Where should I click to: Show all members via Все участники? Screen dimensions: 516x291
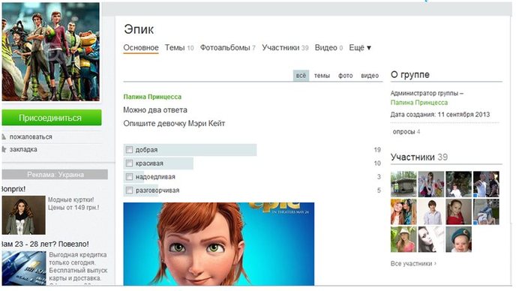pyautogui.click(x=413, y=264)
